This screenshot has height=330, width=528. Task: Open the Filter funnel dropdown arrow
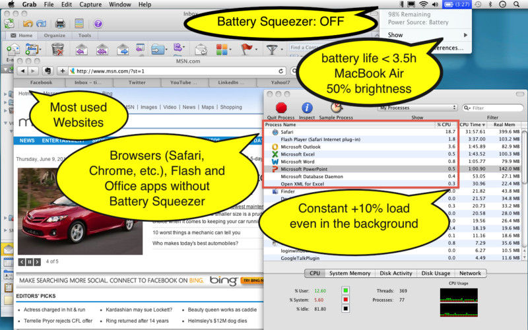pos(282,49)
